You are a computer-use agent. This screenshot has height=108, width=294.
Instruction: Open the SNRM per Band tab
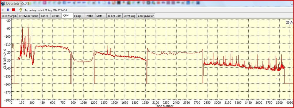pos(29,16)
